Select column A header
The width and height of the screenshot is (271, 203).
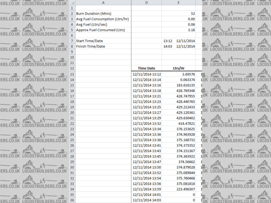click(x=103, y=3)
